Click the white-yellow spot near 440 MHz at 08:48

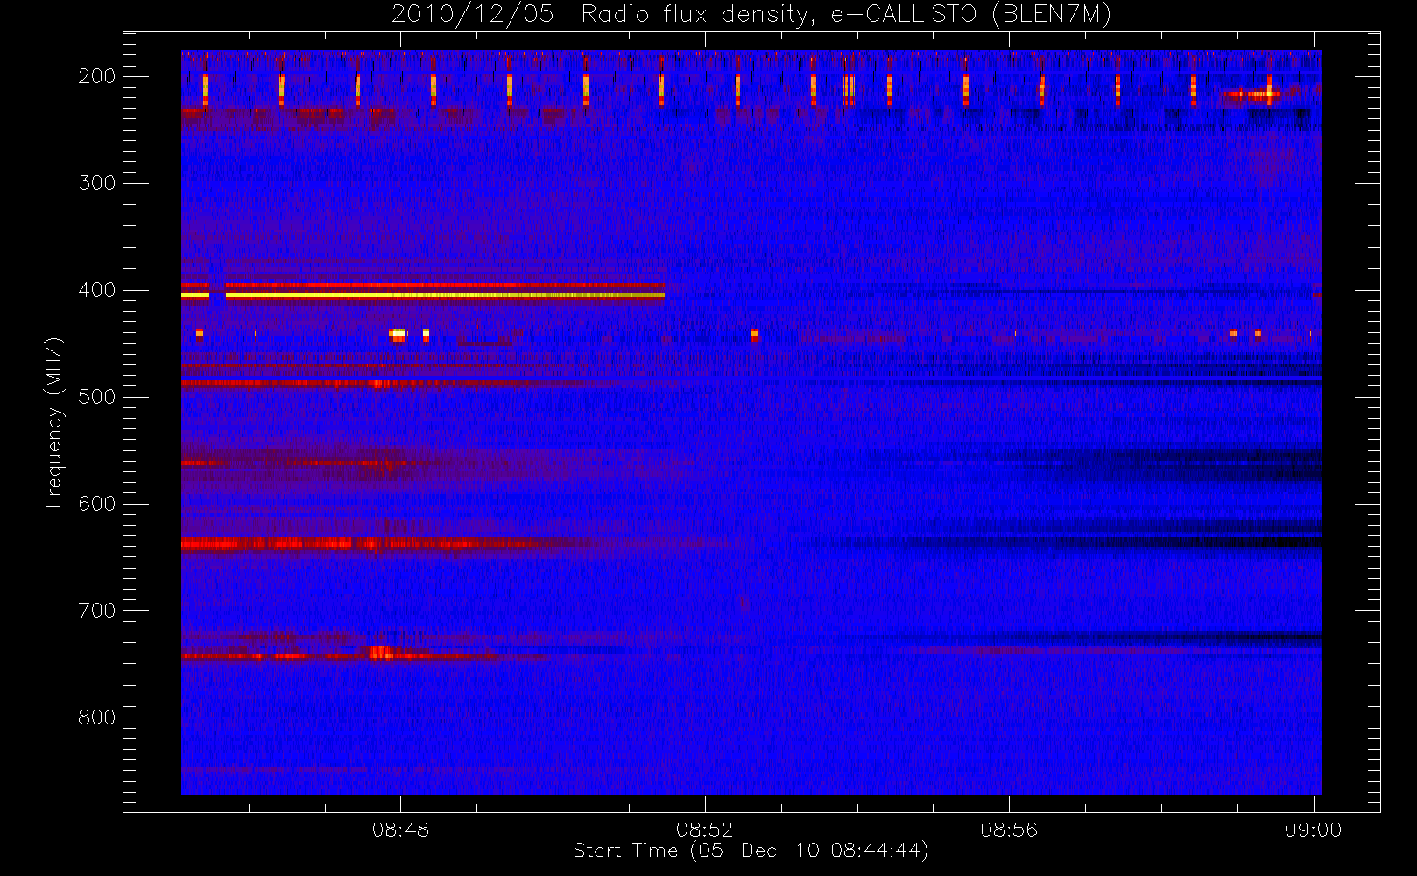click(x=398, y=334)
